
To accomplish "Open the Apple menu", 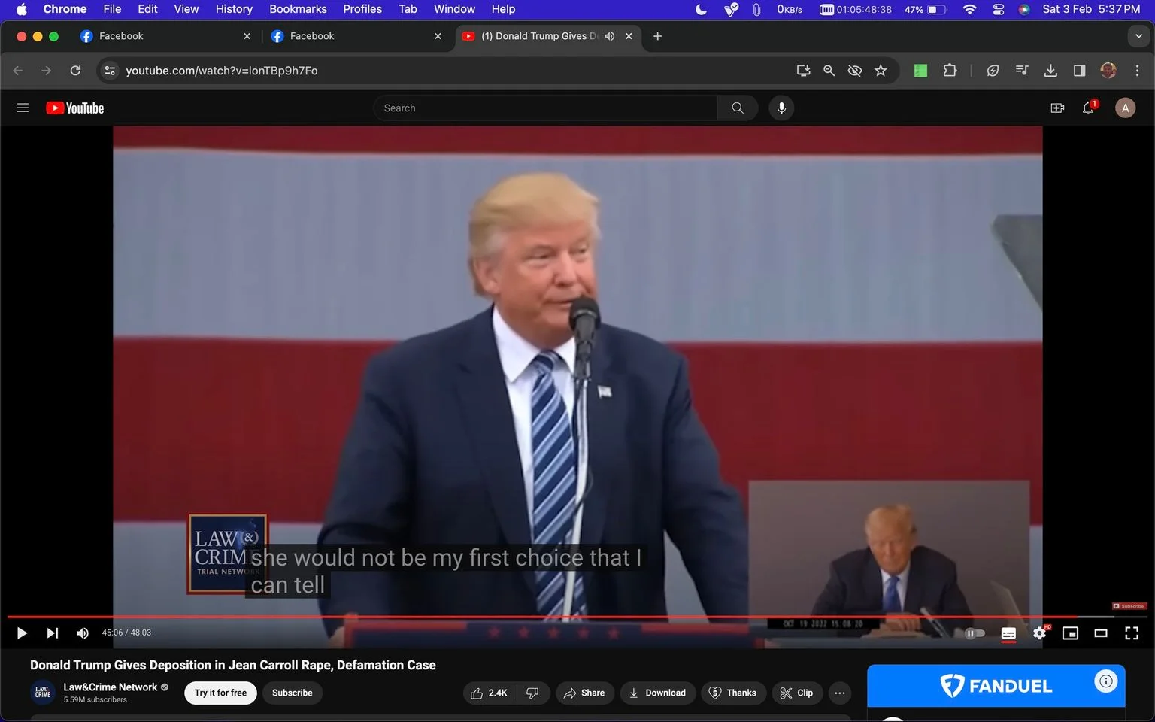I will click(x=21, y=9).
